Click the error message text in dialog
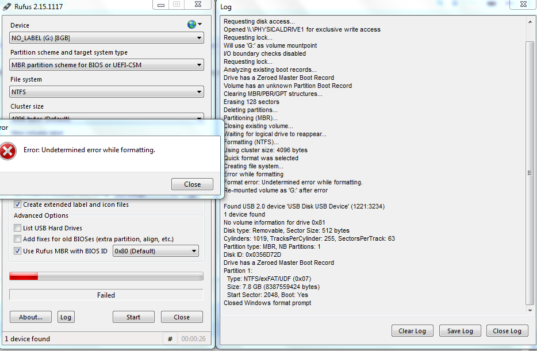The image size is (537, 351). (89, 150)
